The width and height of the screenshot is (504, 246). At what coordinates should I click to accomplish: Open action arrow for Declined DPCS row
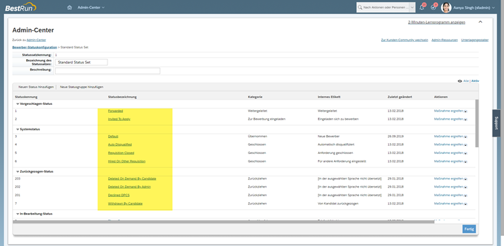coord(466,196)
